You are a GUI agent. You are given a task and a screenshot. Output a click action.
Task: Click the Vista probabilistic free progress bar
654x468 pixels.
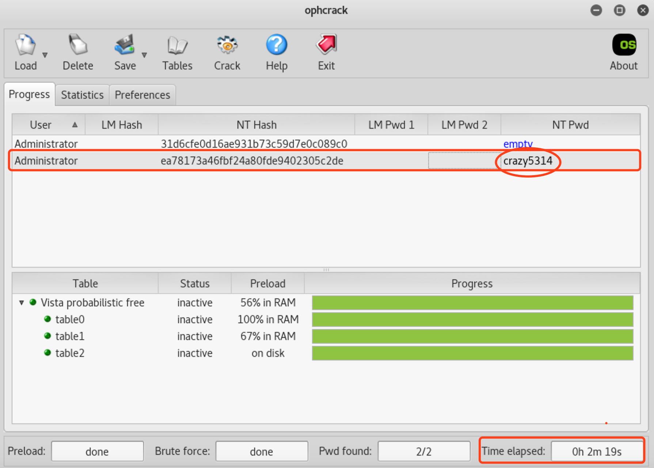coord(472,303)
